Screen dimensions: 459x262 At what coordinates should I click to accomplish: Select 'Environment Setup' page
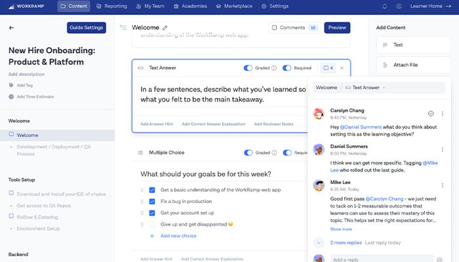[38, 229]
